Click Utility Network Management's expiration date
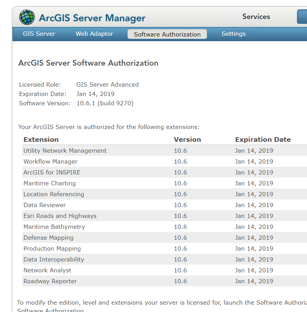This screenshot has height=312, width=307. (x=254, y=151)
